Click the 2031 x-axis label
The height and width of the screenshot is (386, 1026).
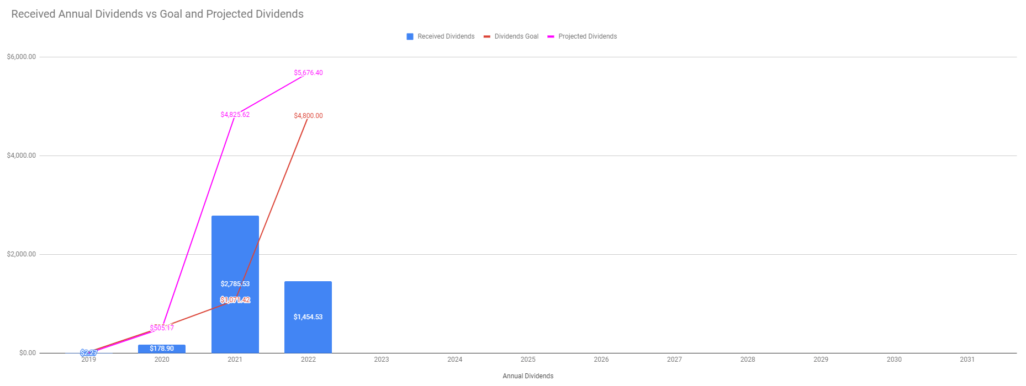[967, 360]
